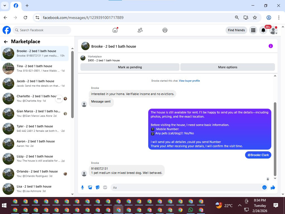Show hidden system tray icons chevron
This screenshot has height=214, width=285.
tap(240, 205)
